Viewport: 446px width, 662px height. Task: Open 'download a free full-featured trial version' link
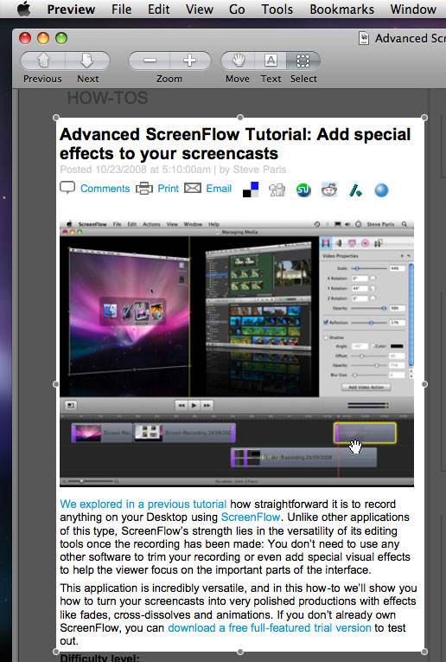tap(270, 627)
